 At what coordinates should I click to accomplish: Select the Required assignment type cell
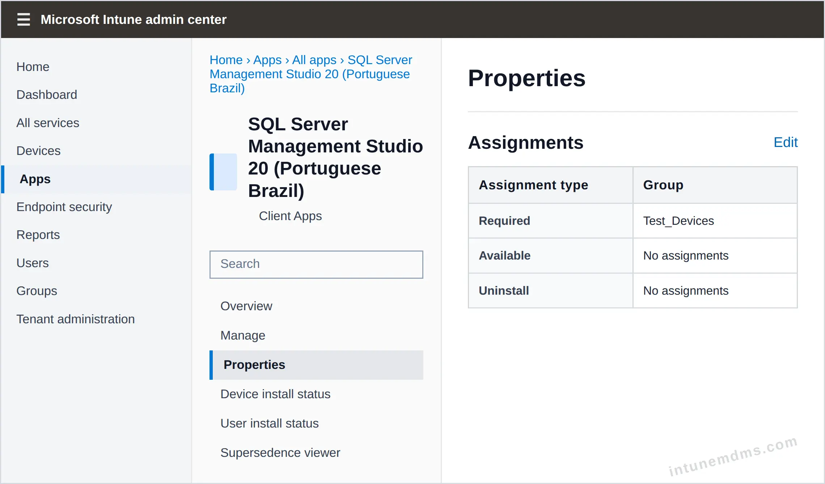click(x=550, y=221)
